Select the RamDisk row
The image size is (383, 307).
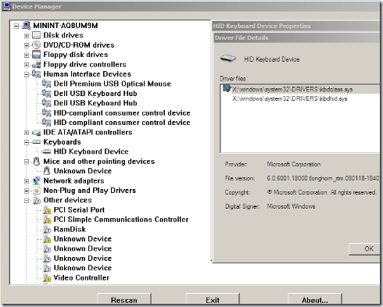[70, 229]
